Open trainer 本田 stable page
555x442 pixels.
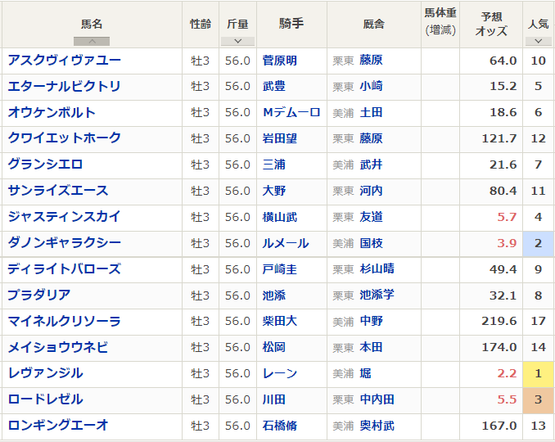coord(372,348)
